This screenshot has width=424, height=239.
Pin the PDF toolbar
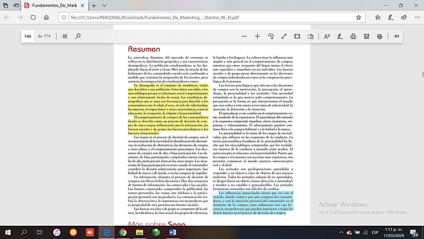coord(396,37)
